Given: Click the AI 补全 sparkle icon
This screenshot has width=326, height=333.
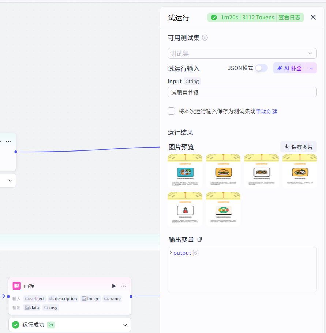Looking at the screenshot, I should click(280, 68).
